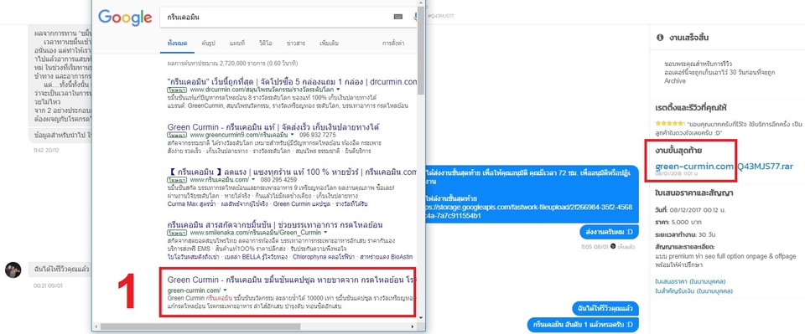
Task: Click the 'เบตต้า BELLA' sitelink
Action: click(x=256, y=256)
